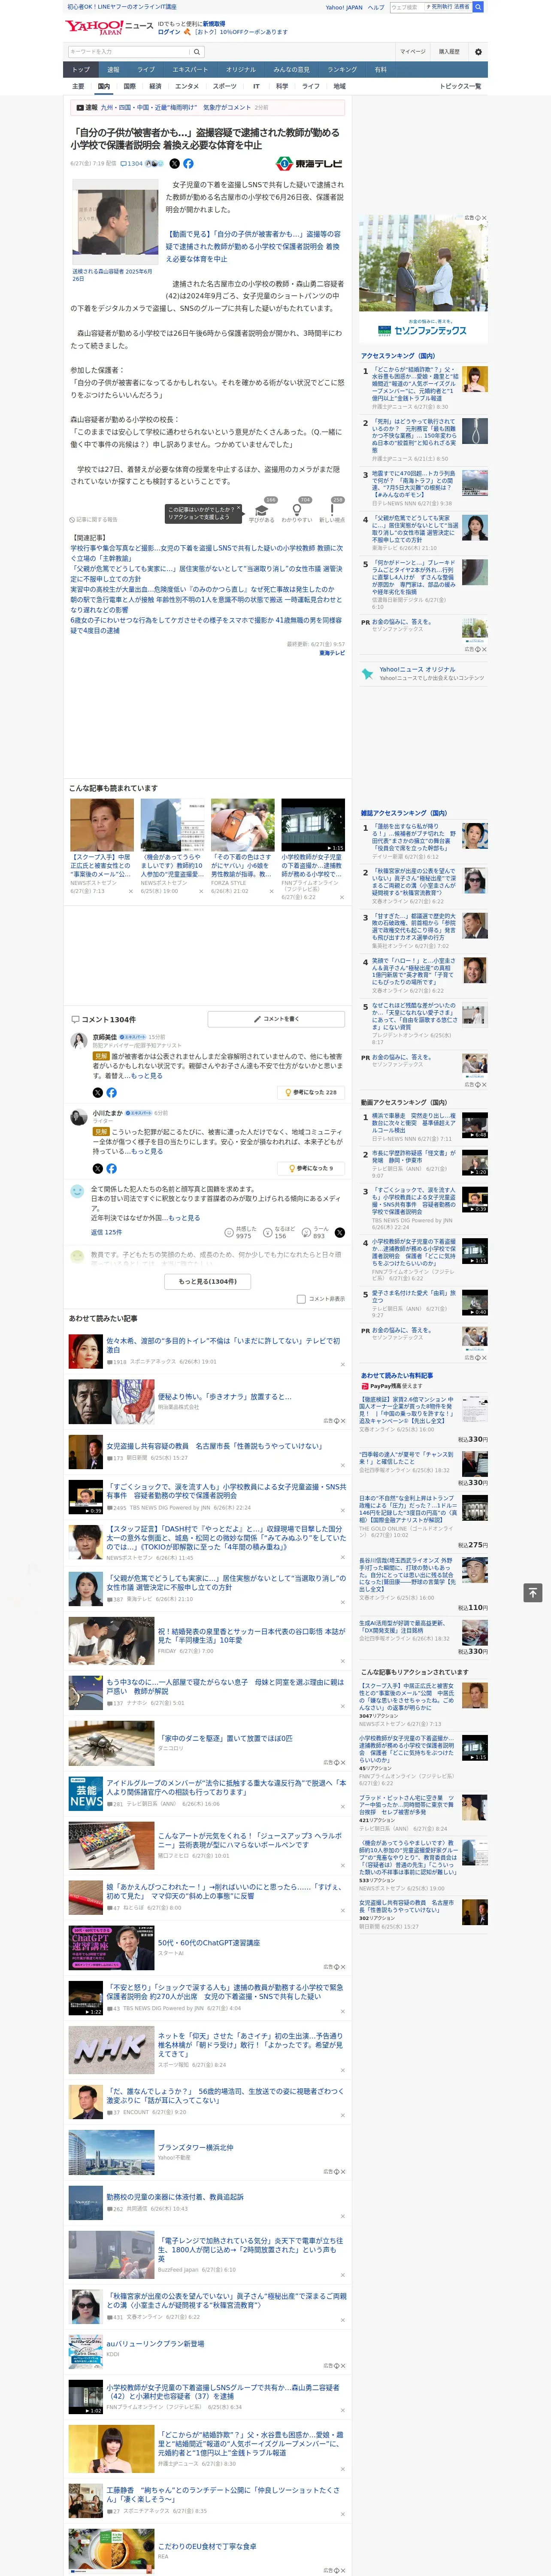
Task: Click the 共感した smiley reaction icon
Action: pyautogui.click(x=229, y=1233)
